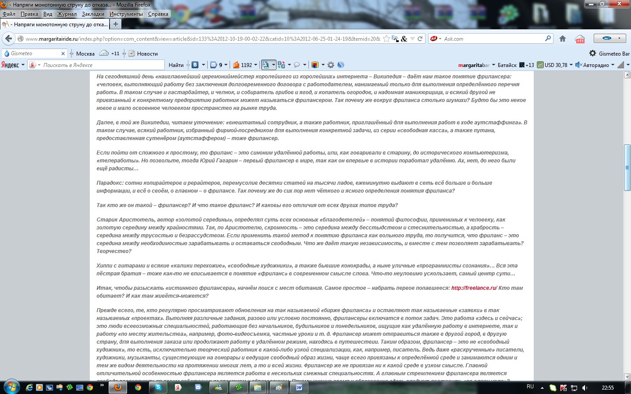Click the En language icon in address bar

395,39
